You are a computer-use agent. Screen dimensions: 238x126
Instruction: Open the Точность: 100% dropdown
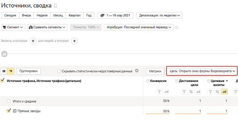click(x=86, y=28)
